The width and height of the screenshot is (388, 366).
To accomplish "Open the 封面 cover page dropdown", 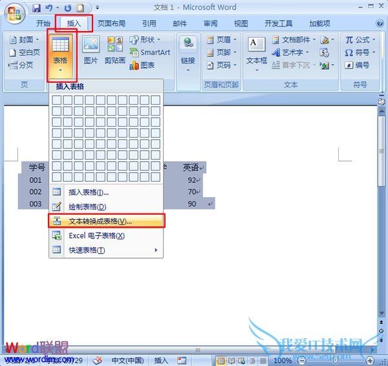I will point(24,39).
